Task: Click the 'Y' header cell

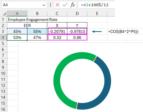Action: click(x=77, y=25)
